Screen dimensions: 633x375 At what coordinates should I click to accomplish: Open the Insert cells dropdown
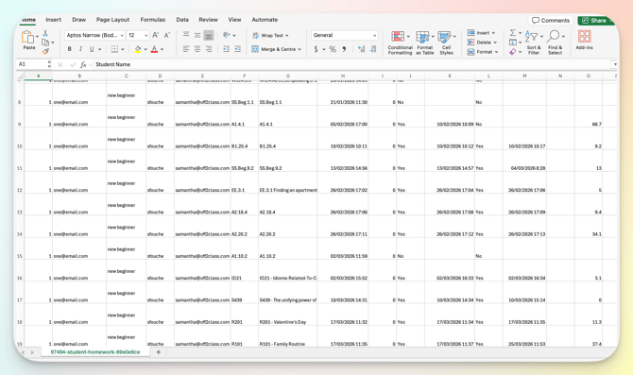click(481, 33)
